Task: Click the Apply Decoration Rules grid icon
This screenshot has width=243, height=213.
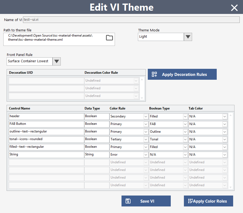Action: 154,74
